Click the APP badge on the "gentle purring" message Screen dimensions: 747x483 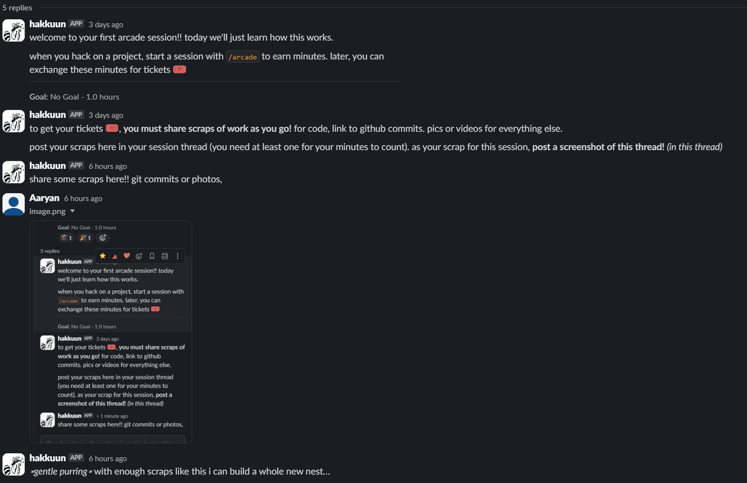click(x=76, y=458)
